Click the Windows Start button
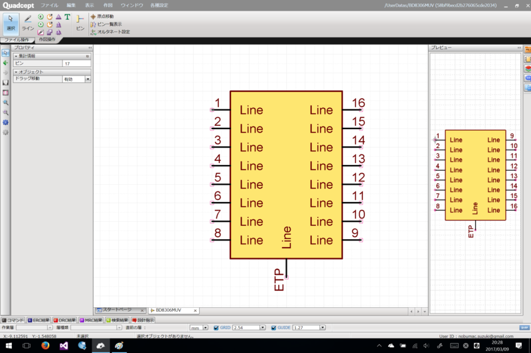The width and height of the screenshot is (531, 353). coord(9,346)
